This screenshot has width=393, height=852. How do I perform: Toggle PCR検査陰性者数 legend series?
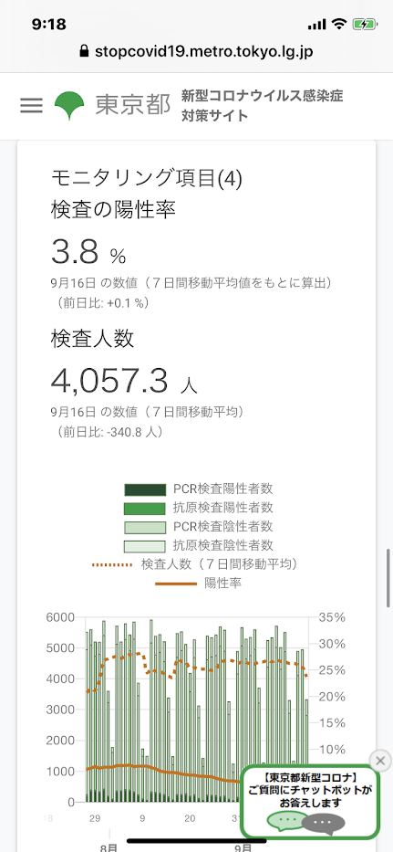(x=199, y=527)
